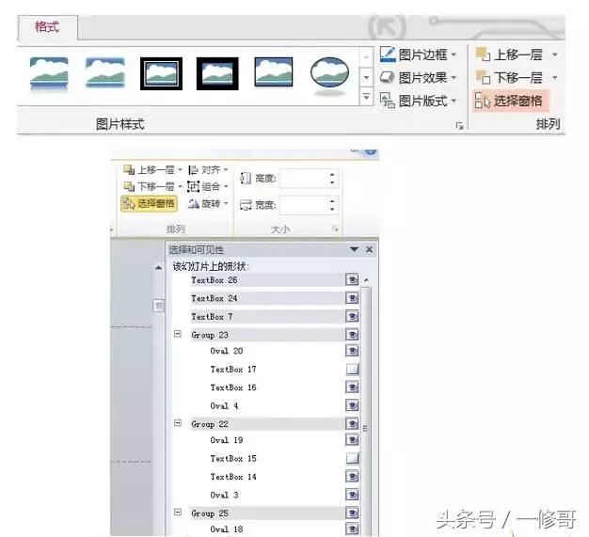Click 下移一层 in lower ribbon

[149, 186]
